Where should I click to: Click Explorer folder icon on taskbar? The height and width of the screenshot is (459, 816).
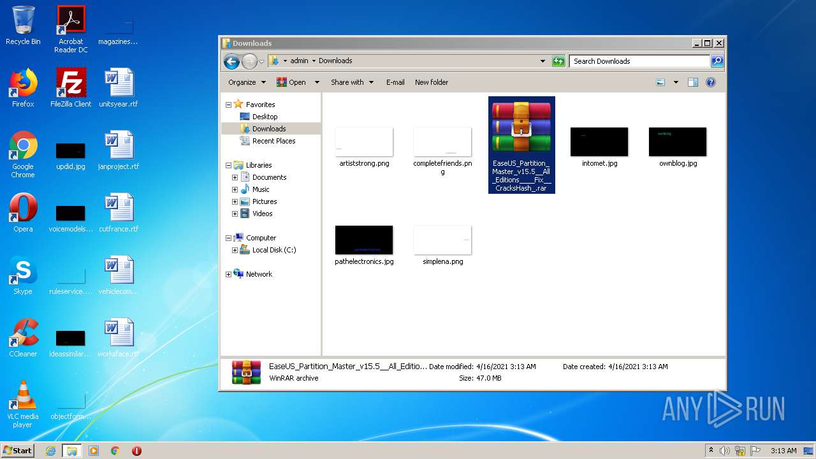(x=71, y=451)
